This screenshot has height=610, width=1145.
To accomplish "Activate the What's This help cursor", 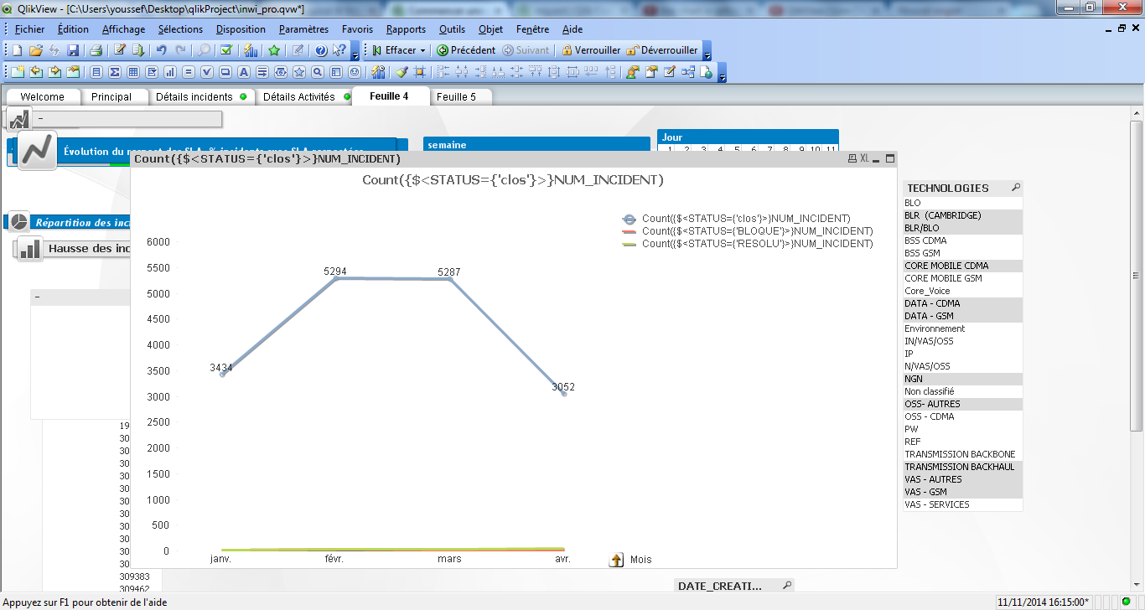I will [339, 50].
